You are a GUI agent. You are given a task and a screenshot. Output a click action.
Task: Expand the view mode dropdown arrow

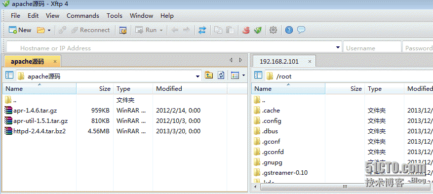[243, 75]
